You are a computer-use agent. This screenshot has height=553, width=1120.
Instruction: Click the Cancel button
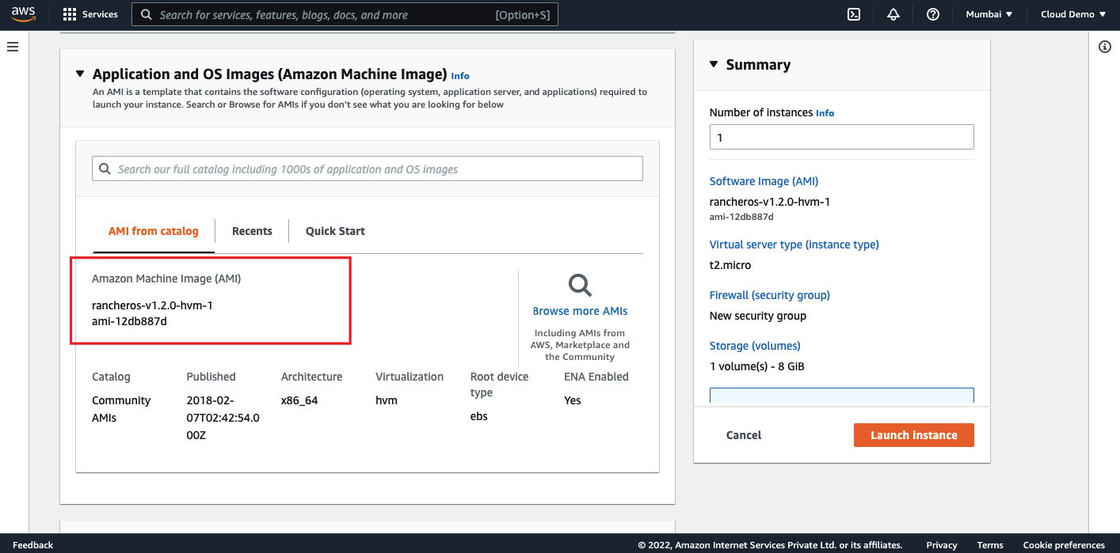(744, 435)
